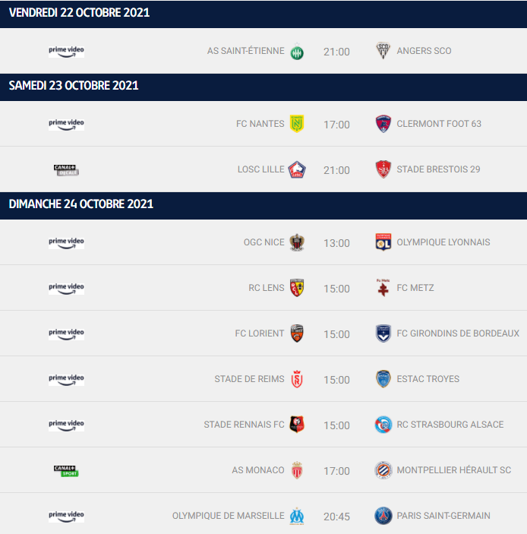Click the AS Saint-Étienne club crest

coord(297,52)
